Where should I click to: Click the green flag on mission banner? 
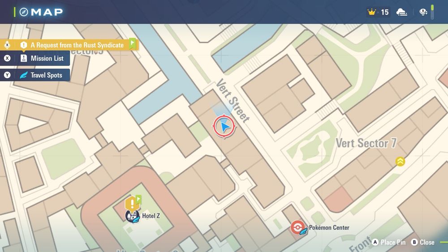[132, 44]
